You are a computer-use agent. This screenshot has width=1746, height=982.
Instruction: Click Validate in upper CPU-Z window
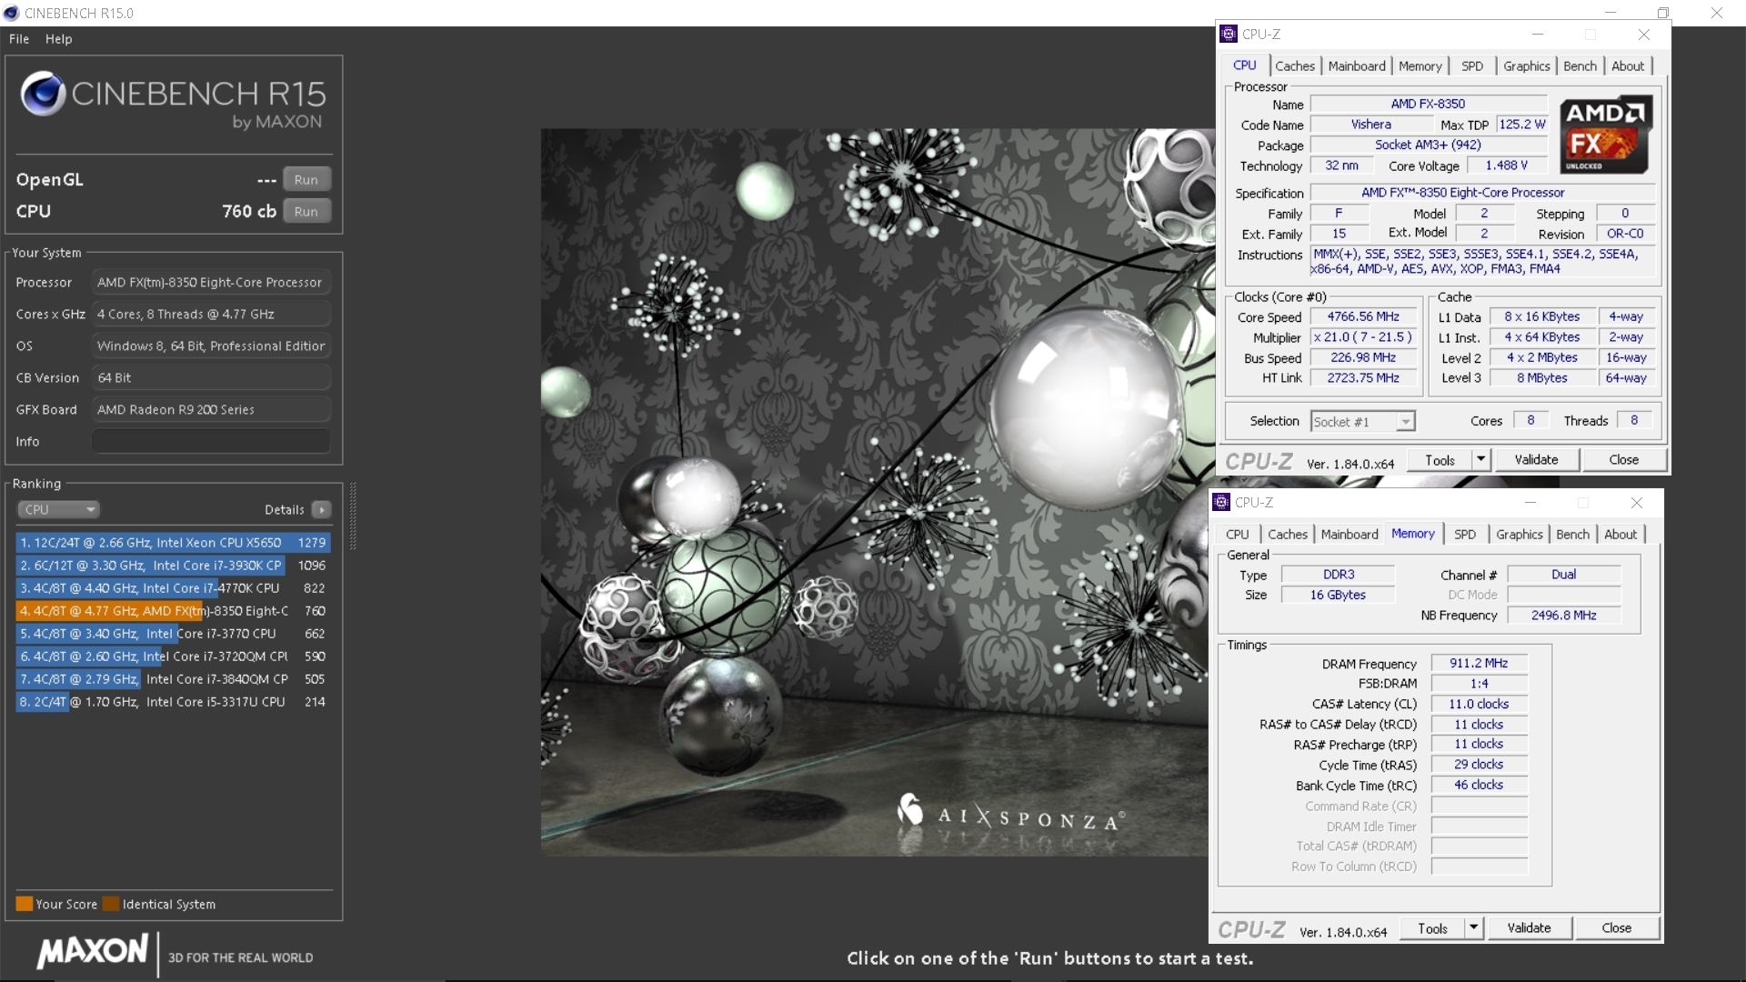point(1537,460)
